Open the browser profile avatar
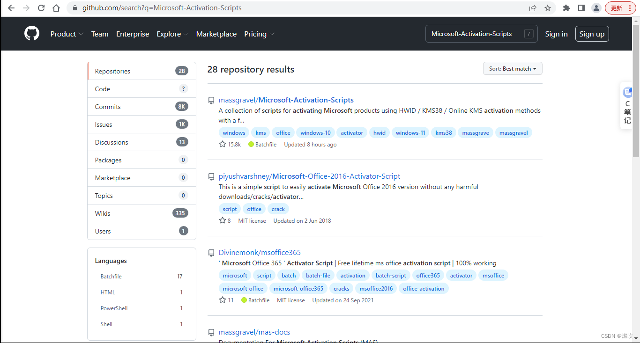Viewport: 640px width, 343px height. coord(596,8)
